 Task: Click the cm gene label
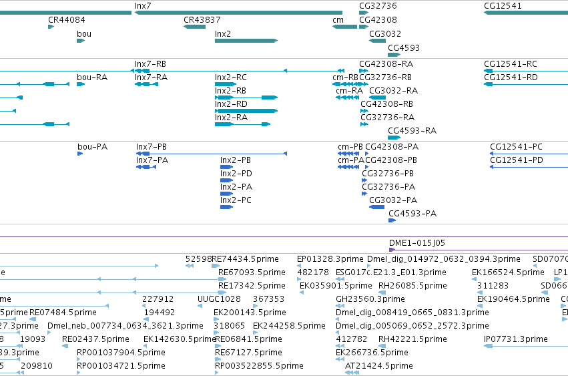pyautogui.click(x=338, y=20)
